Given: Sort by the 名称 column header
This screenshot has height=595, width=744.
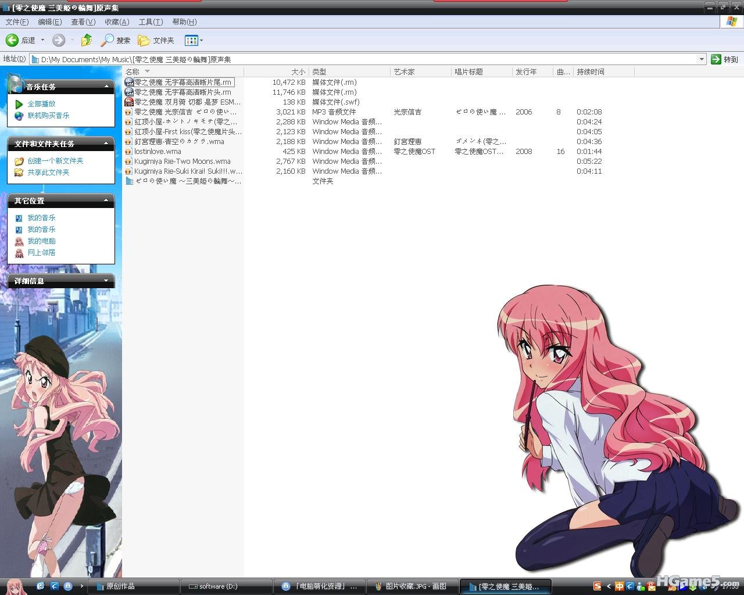Looking at the screenshot, I should pyautogui.click(x=183, y=72).
